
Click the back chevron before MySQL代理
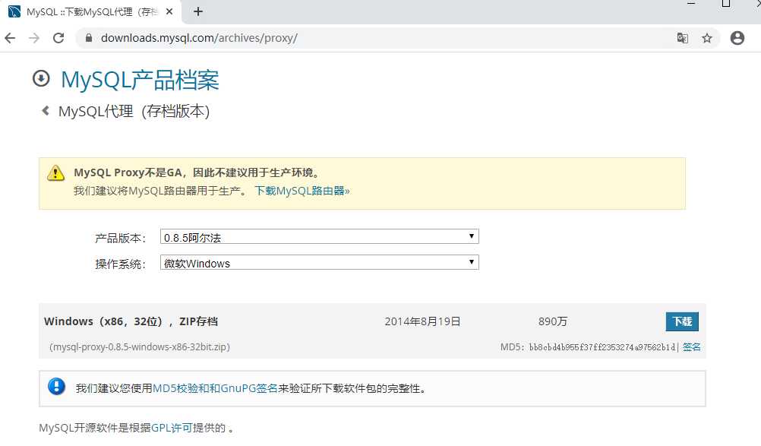46,111
